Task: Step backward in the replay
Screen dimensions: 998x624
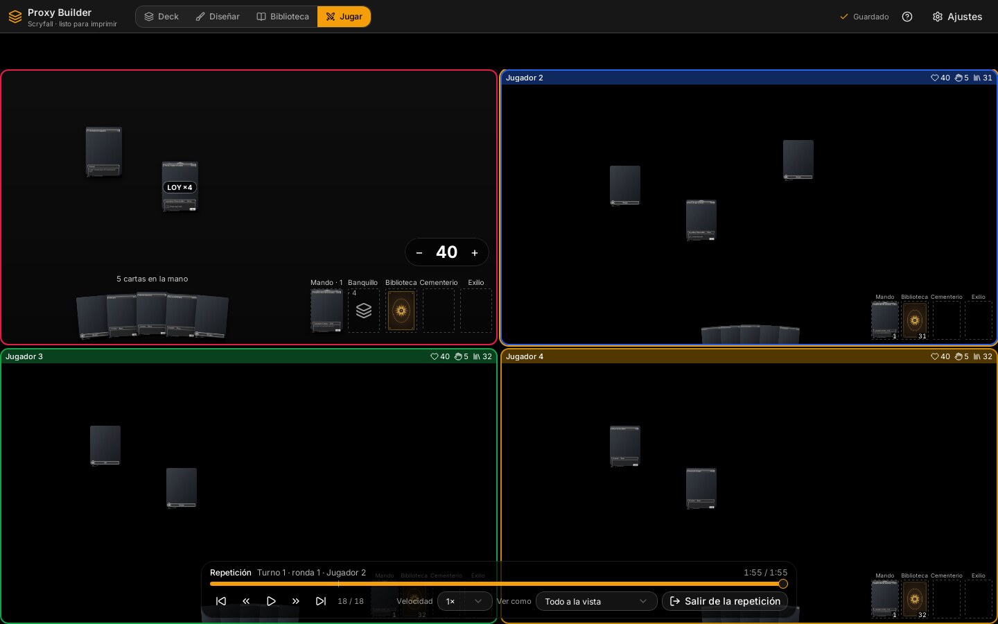Action: click(x=246, y=601)
